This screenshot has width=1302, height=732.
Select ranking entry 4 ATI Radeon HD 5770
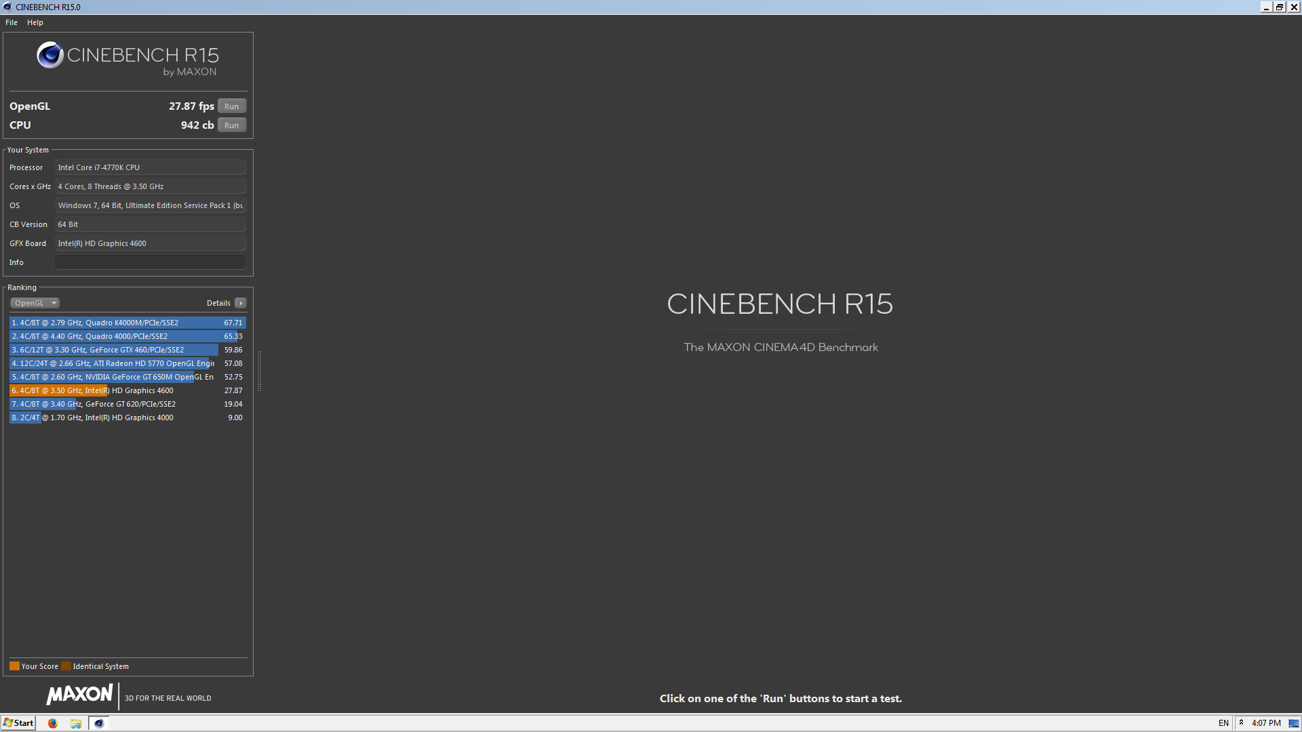[x=127, y=363]
